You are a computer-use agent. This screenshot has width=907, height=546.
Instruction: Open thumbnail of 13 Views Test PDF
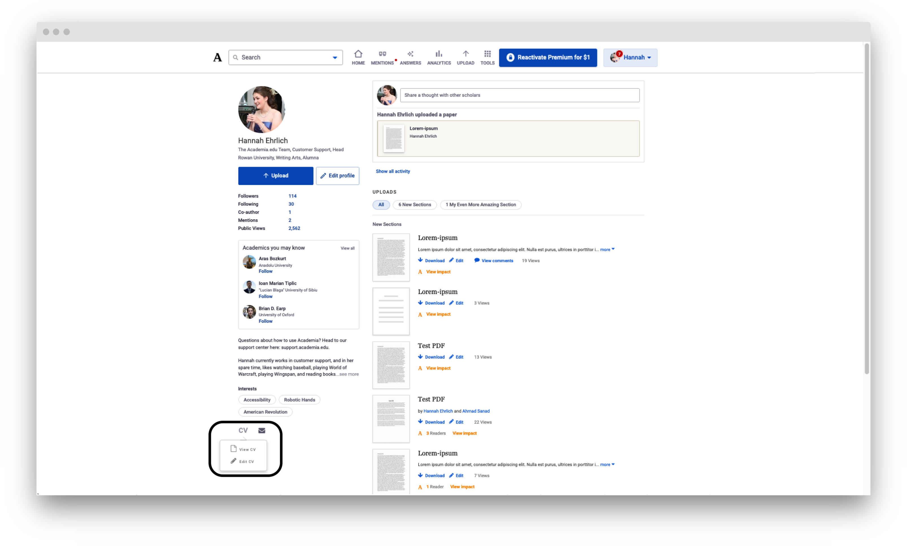(391, 365)
